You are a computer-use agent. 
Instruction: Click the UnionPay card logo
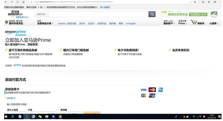click(x=152, y=95)
